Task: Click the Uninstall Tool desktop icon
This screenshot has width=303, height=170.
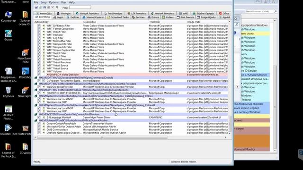Action: [9, 128]
